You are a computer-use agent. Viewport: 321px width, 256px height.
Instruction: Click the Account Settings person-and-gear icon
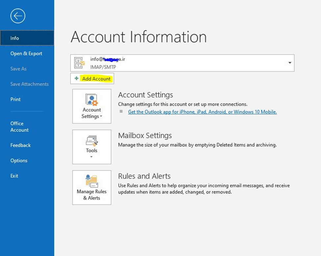(91, 100)
